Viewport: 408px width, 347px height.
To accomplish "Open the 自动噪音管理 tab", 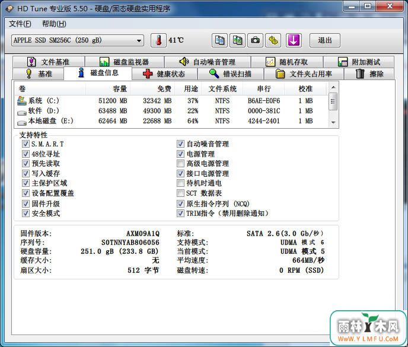I will pyautogui.click(x=208, y=62).
